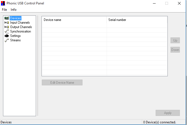187x125 pixels.
Task: Click the Device name column header
Action: [x=74, y=20]
